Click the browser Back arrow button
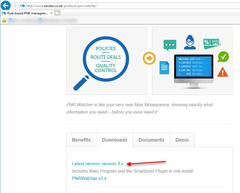The image size is (240, 193). 6,6
